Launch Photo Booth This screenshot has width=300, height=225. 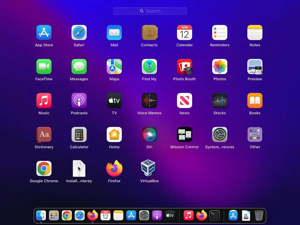(185, 67)
